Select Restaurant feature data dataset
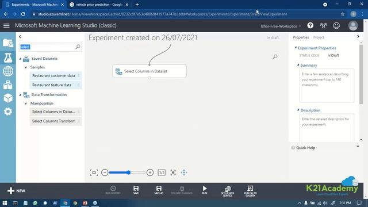The width and height of the screenshot is (368, 207). click(56, 85)
